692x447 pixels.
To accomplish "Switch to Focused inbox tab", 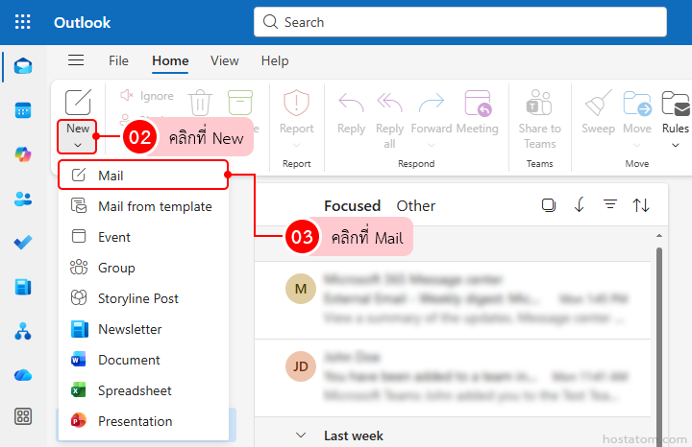I will 352,205.
